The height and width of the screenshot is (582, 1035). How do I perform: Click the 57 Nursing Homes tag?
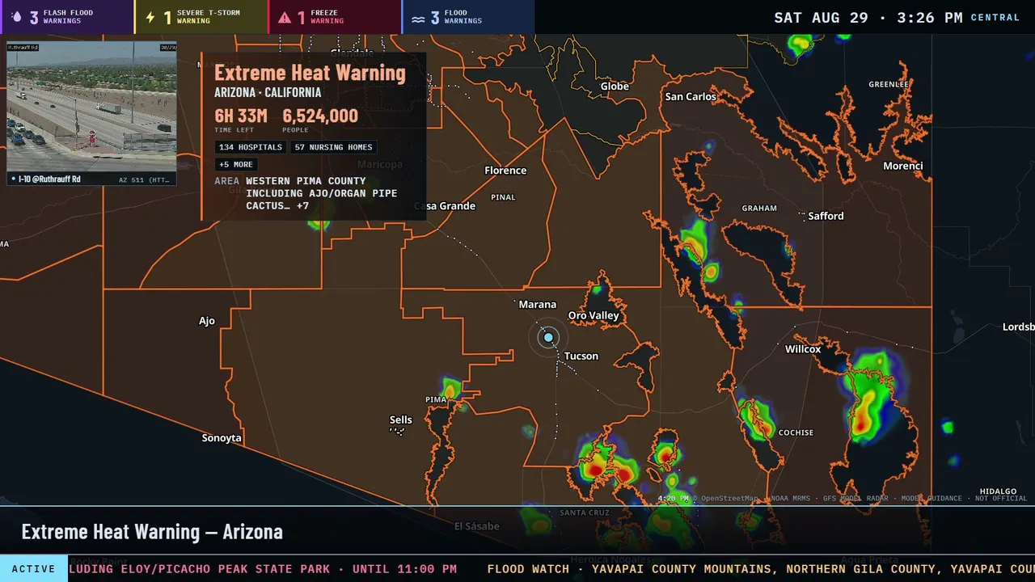tap(333, 147)
